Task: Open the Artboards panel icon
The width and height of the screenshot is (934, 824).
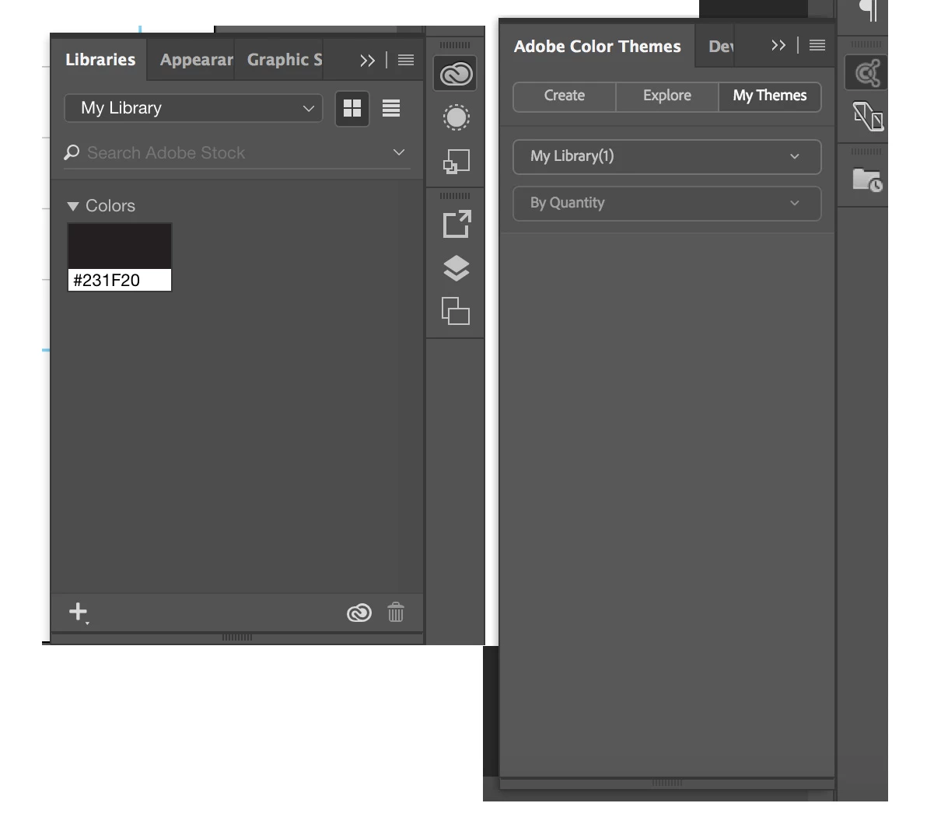Action: click(456, 311)
